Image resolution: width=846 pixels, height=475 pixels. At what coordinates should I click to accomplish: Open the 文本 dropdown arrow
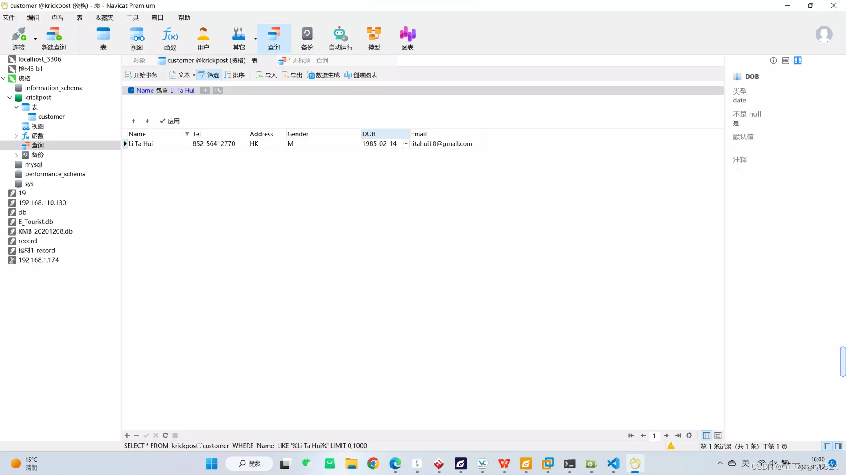[194, 75]
